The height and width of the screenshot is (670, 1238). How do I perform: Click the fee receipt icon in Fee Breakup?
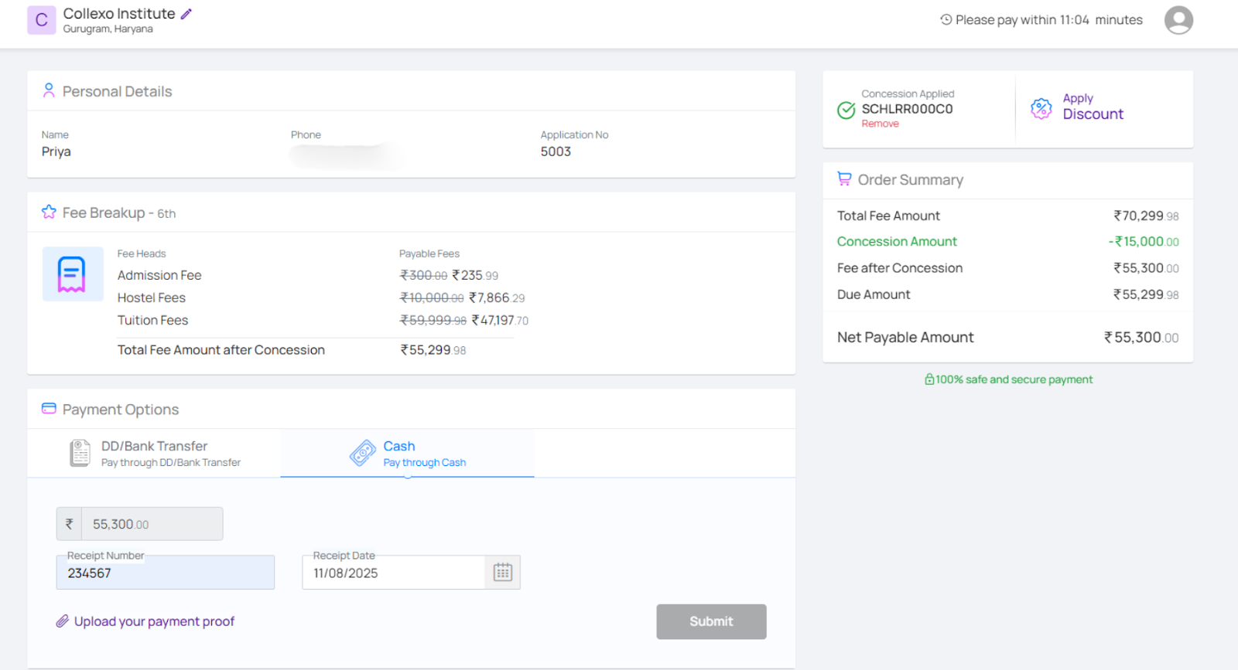[72, 274]
